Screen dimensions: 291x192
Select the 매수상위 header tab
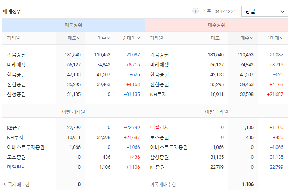click(216, 25)
